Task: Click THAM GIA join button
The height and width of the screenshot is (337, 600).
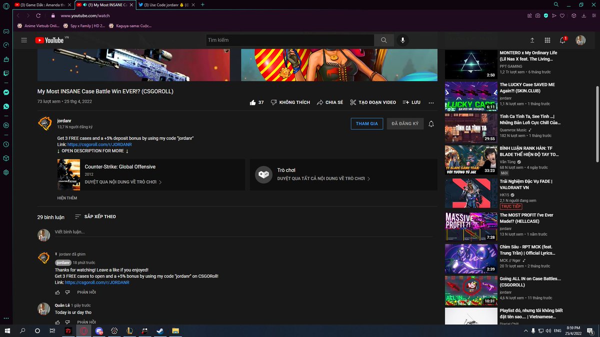Action: tap(367, 124)
